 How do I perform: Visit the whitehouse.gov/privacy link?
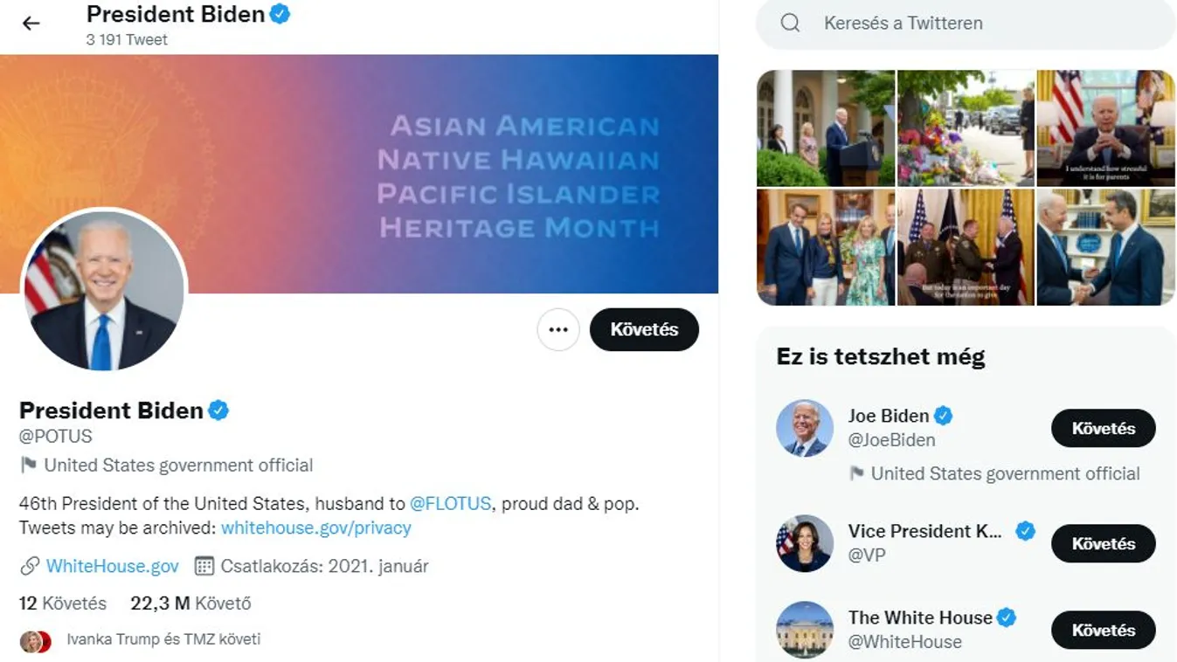tap(316, 528)
